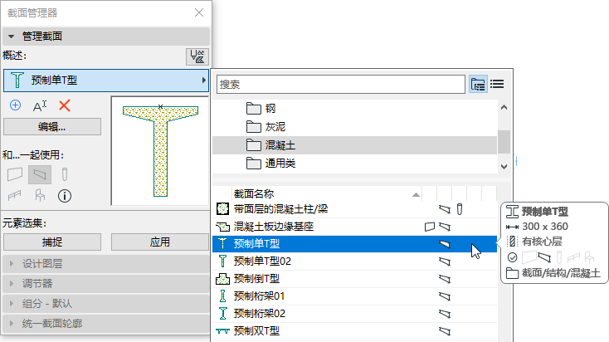Rename profile using the A text icon
The width and height of the screenshot is (609, 342).
point(40,105)
